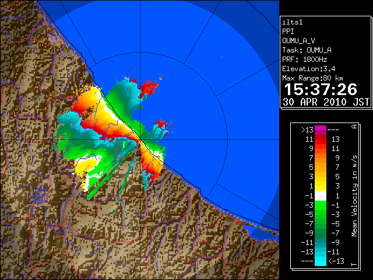The image size is (373, 280).
Task: Click the '30 APR 2010 JST' date
Action: click(x=326, y=102)
